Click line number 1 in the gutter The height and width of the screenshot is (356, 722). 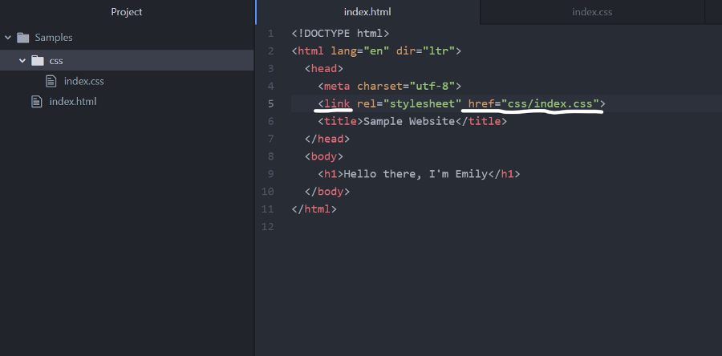point(271,34)
